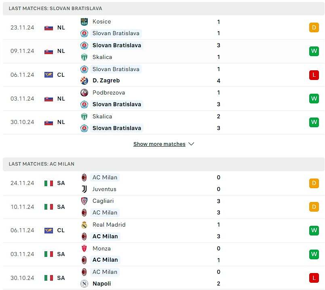Image resolution: width=325 pixels, height=290 pixels.
Task: Click the Italy flag on 24.11.24 match
Action: (49, 183)
